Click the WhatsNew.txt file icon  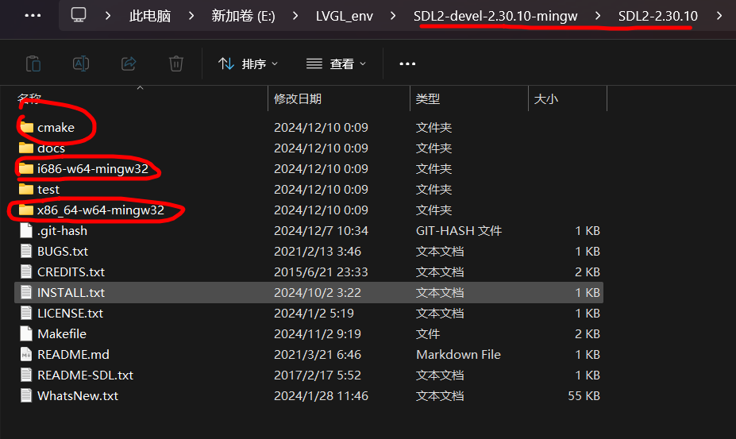pyautogui.click(x=26, y=396)
